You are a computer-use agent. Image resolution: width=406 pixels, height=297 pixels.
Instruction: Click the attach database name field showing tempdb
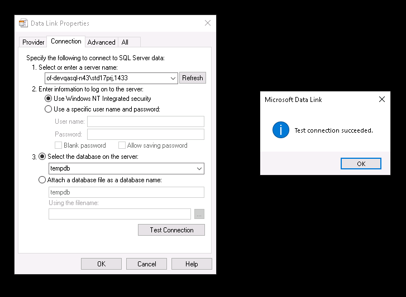click(126, 192)
